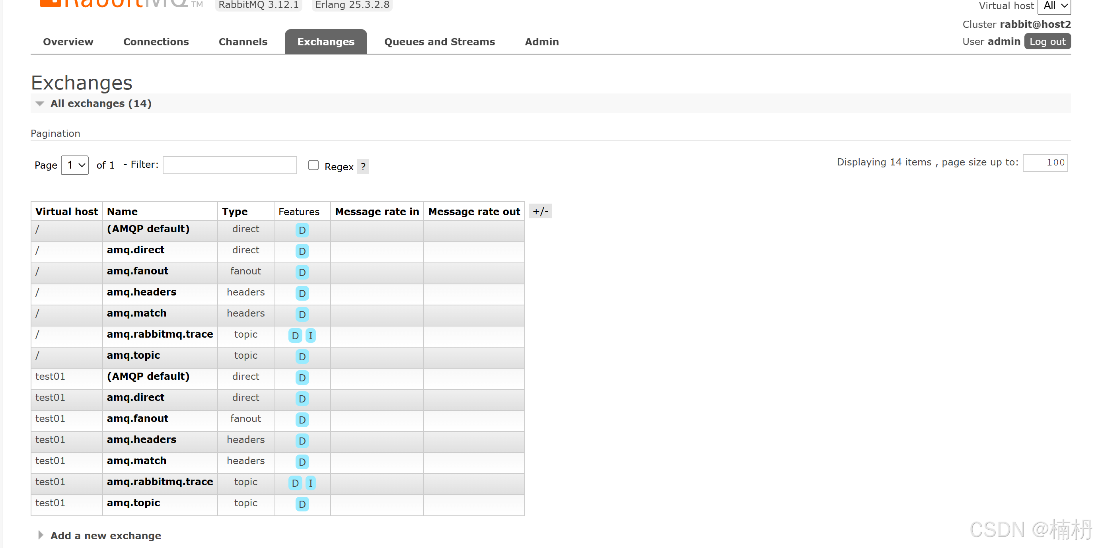The image size is (1094, 548).
Task: Click the page size input field
Action: click(1045, 163)
